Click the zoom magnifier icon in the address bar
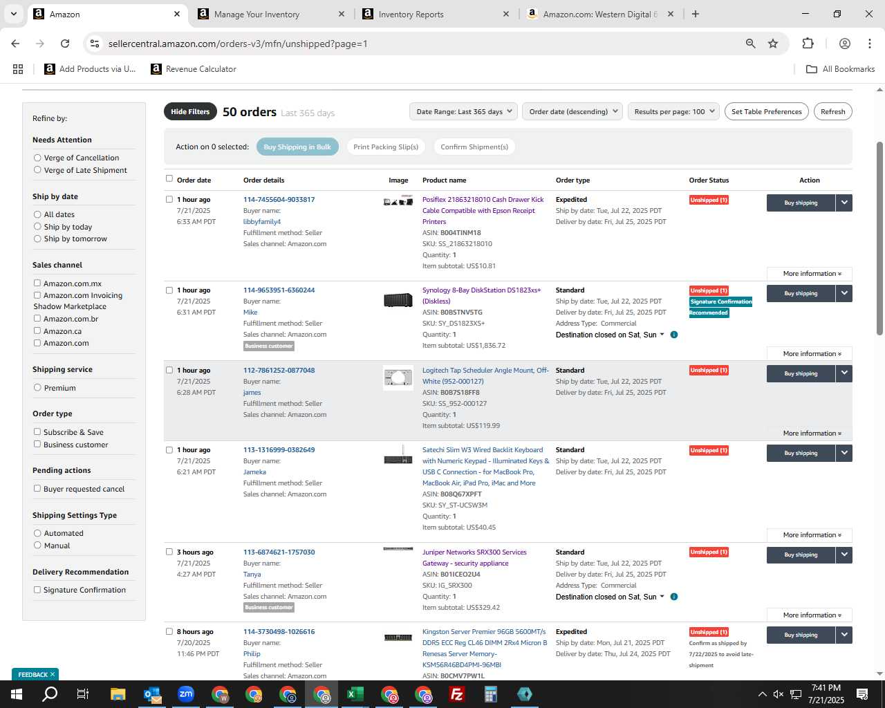Viewport: 885px width, 708px height. pyautogui.click(x=750, y=44)
